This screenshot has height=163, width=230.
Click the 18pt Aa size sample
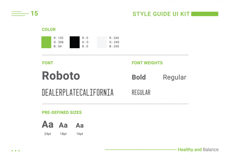(x=63, y=125)
